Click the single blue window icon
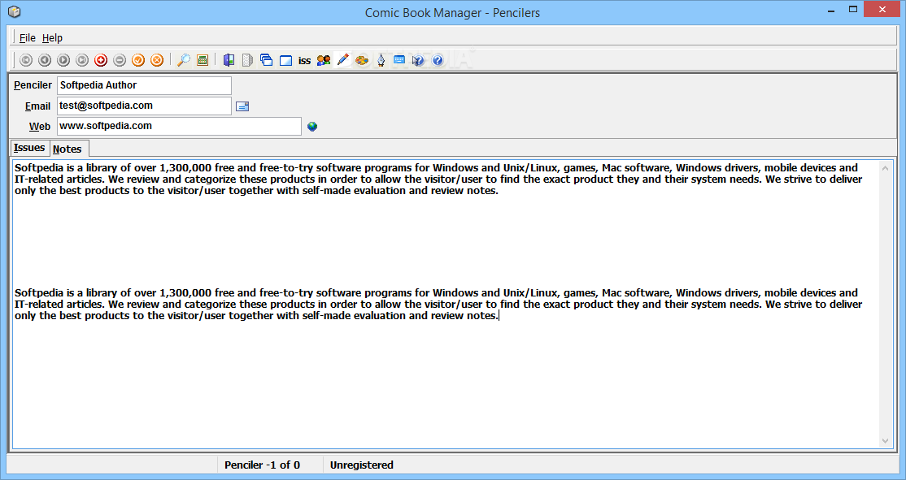Screen dimensions: 906x480 pos(285,61)
